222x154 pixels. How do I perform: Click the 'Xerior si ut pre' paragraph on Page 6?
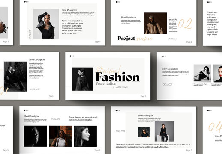click(x=83, y=118)
